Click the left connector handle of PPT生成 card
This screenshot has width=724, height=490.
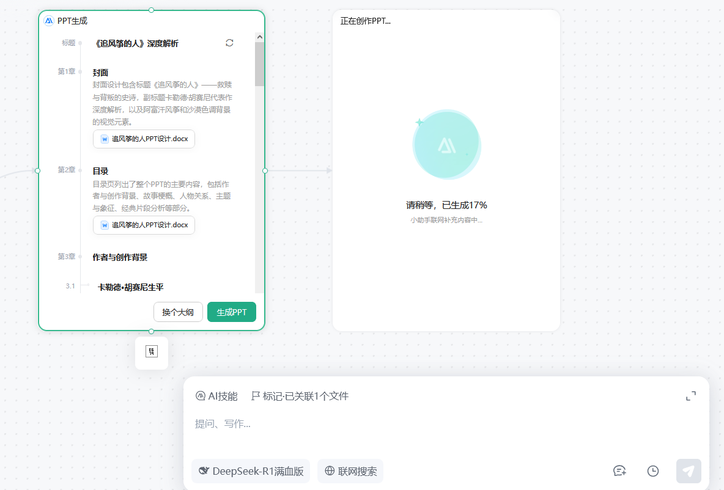pos(38,170)
